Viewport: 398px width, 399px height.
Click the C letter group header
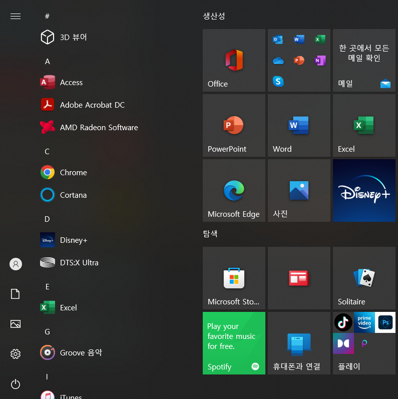tap(47, 151)
